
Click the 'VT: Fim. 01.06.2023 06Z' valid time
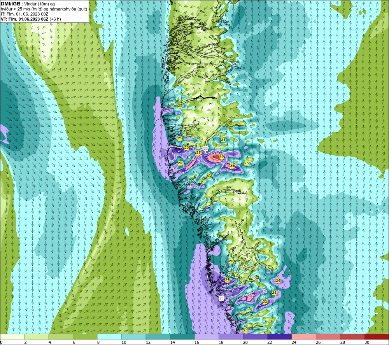(x=25, y=19)
